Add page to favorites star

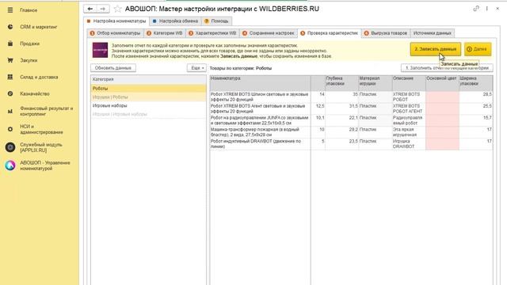point(118,9)
